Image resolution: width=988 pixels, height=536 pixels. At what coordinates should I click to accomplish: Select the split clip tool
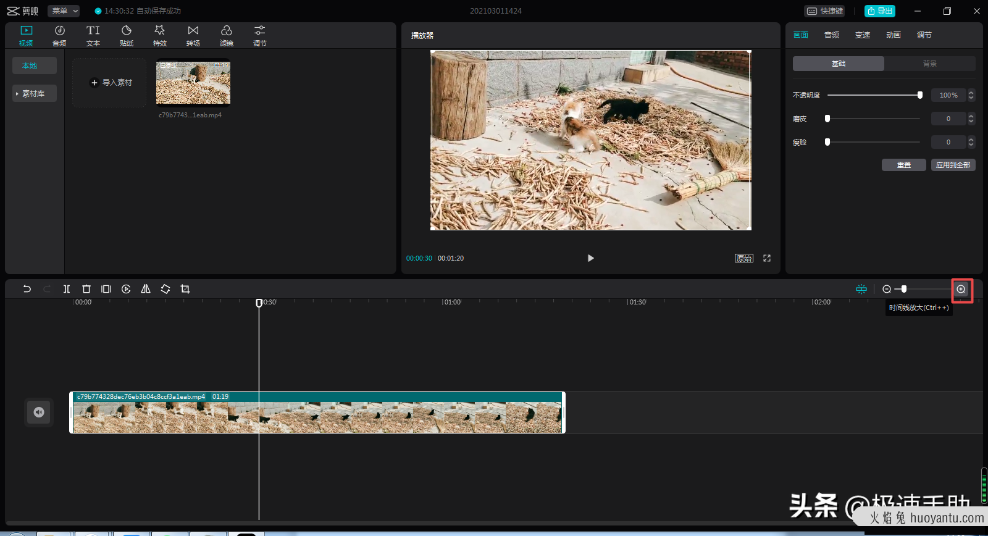click(x=67, y=289)
